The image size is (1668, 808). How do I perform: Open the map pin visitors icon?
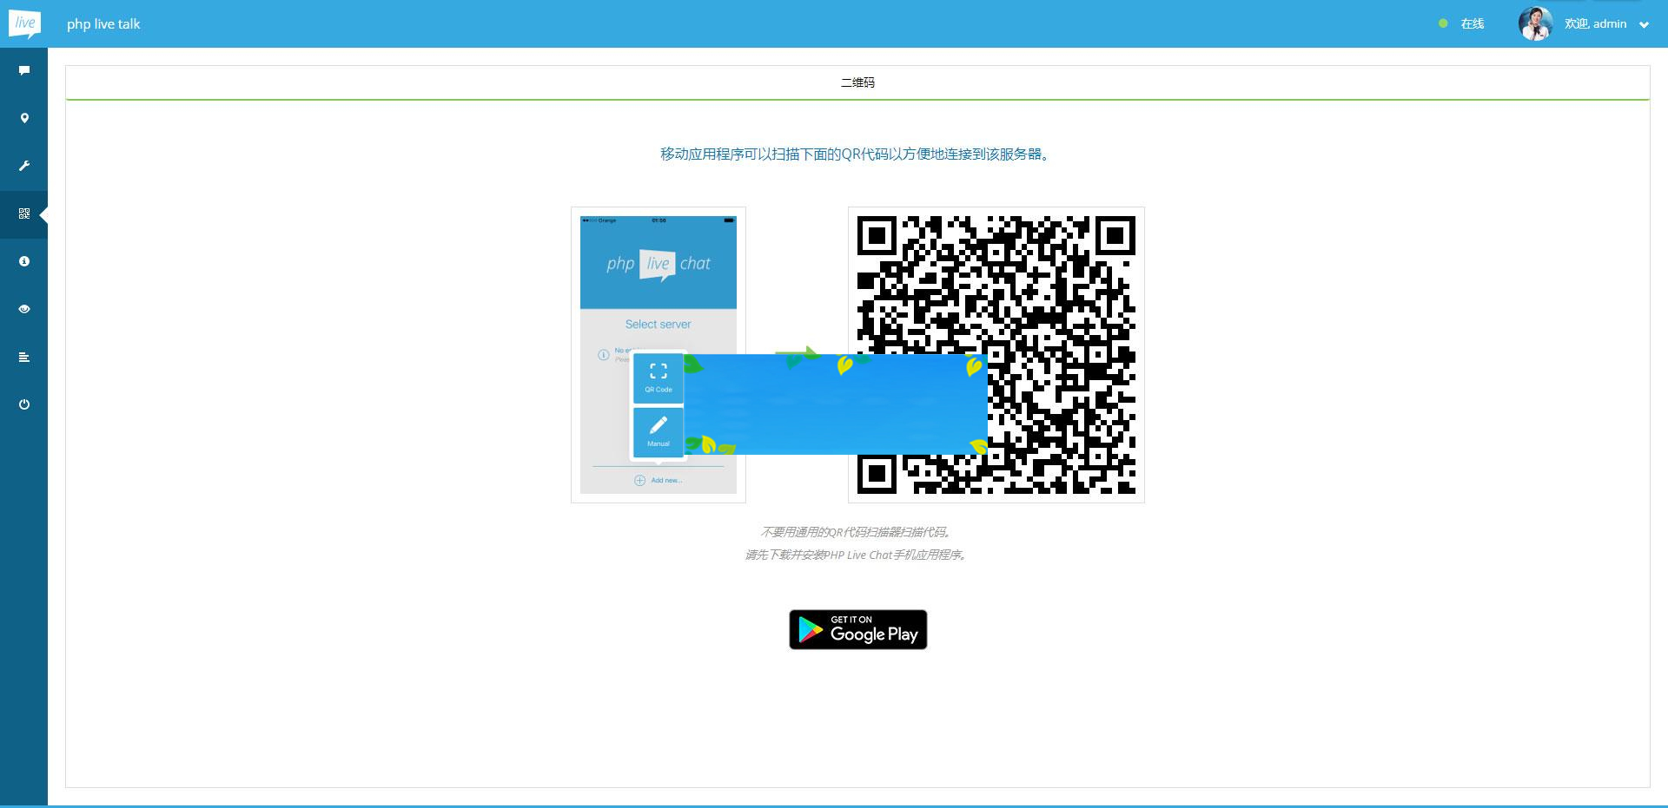click(24, 118)
